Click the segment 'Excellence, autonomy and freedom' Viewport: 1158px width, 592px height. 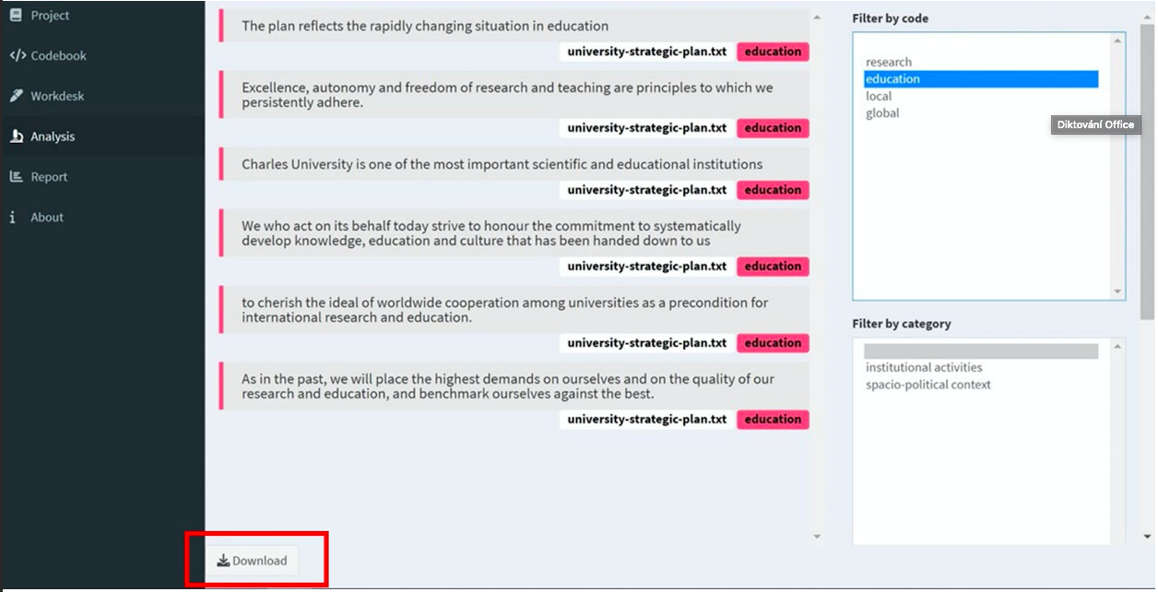[x=514, y=95]
